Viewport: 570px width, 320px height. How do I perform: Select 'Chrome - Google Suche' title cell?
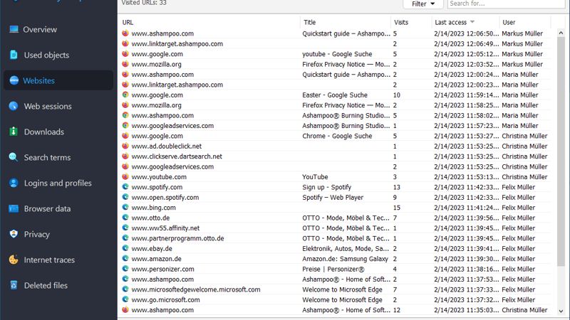click(x=337, y=136)
